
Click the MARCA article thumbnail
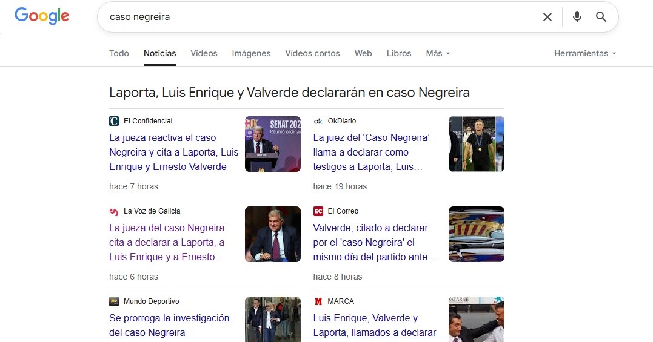click(477, 319)
